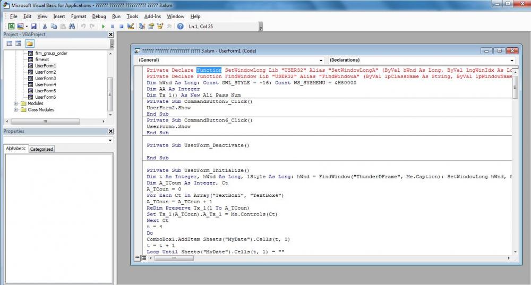Screen dimensions: 531x285
Task: Expand the Class Modules folder node
Action: (x=15, y=110)
